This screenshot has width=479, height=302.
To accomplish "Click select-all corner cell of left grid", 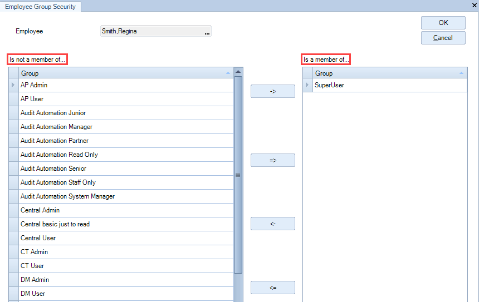I will point(14,73).
